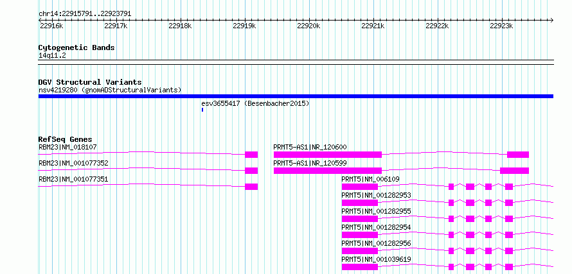Viewport: 572px width, 274px height.
Task: Click the 22918k ruler tick label
Action: (x=180, y=26)
